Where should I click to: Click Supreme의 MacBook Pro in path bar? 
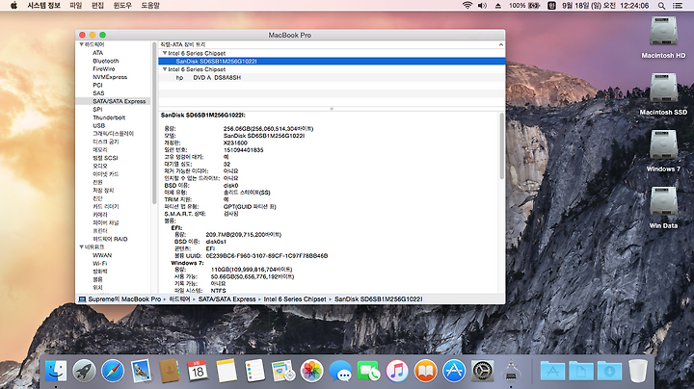coord(120,299)
